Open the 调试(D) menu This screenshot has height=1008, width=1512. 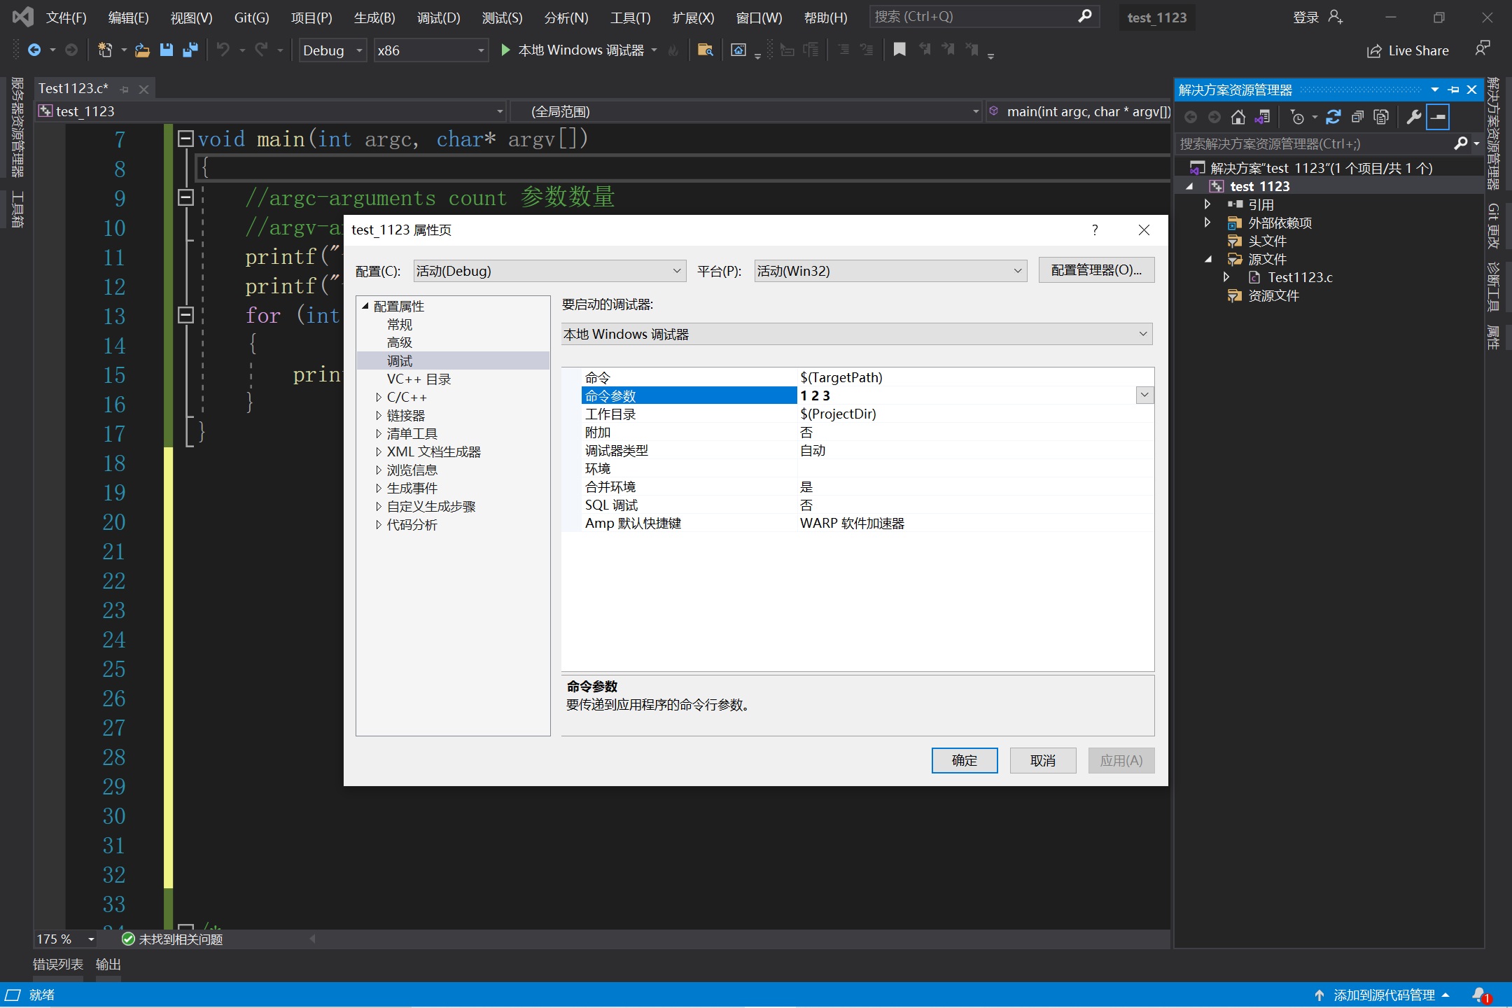point(438,17)
